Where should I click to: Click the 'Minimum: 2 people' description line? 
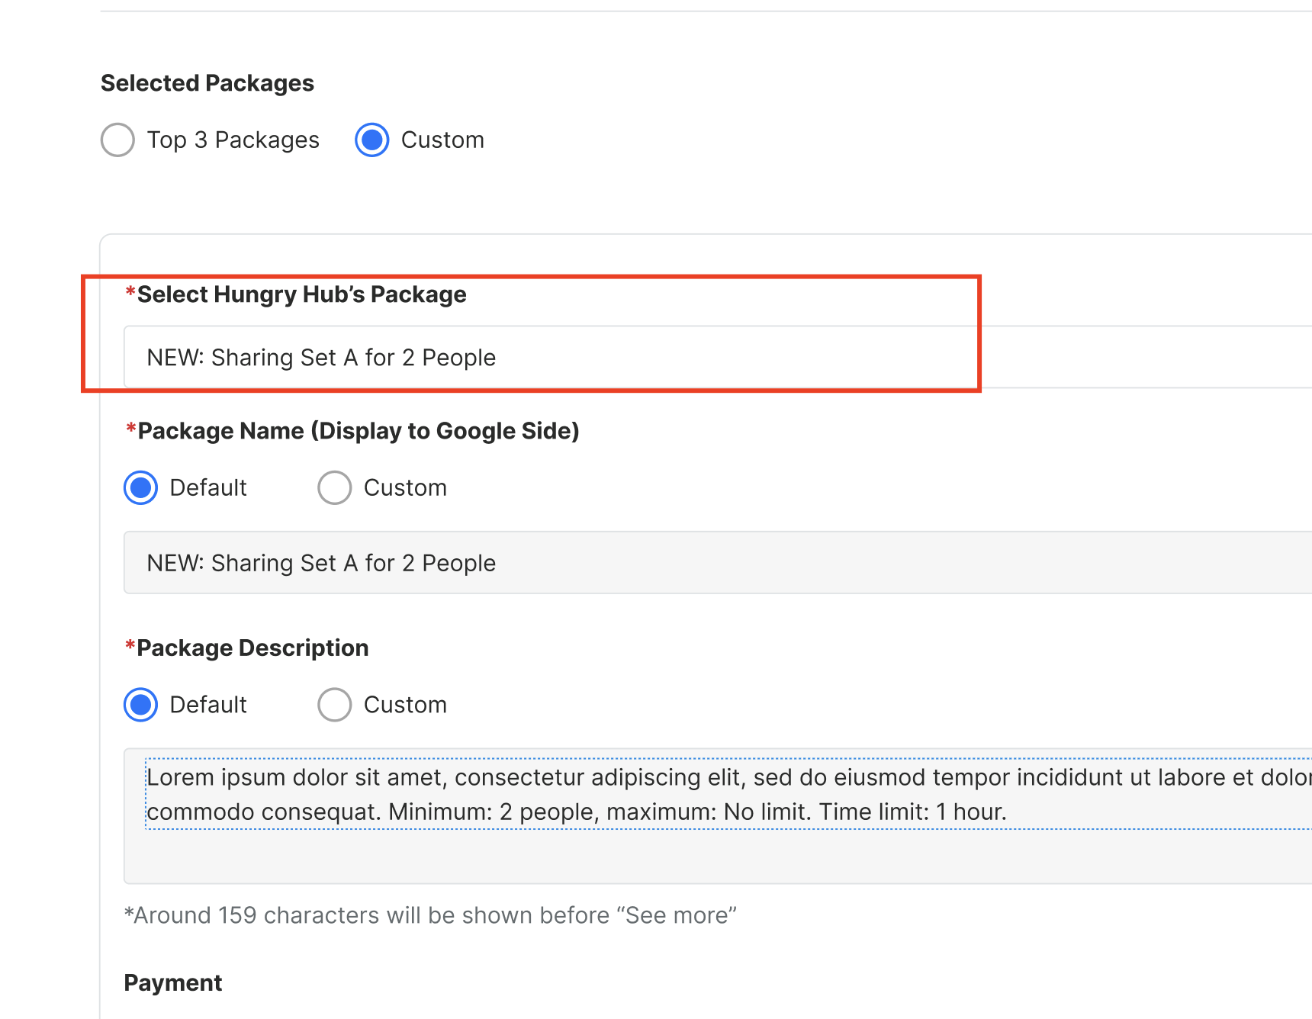click(x=576, y=812)
